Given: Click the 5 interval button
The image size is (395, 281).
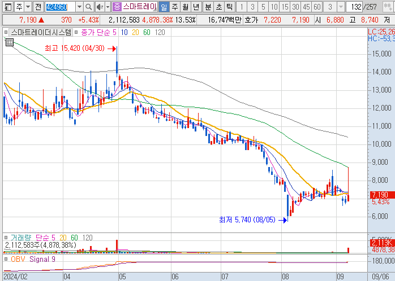Looking at the screenshot, I should pyautogui.click(x=263, y=7).
